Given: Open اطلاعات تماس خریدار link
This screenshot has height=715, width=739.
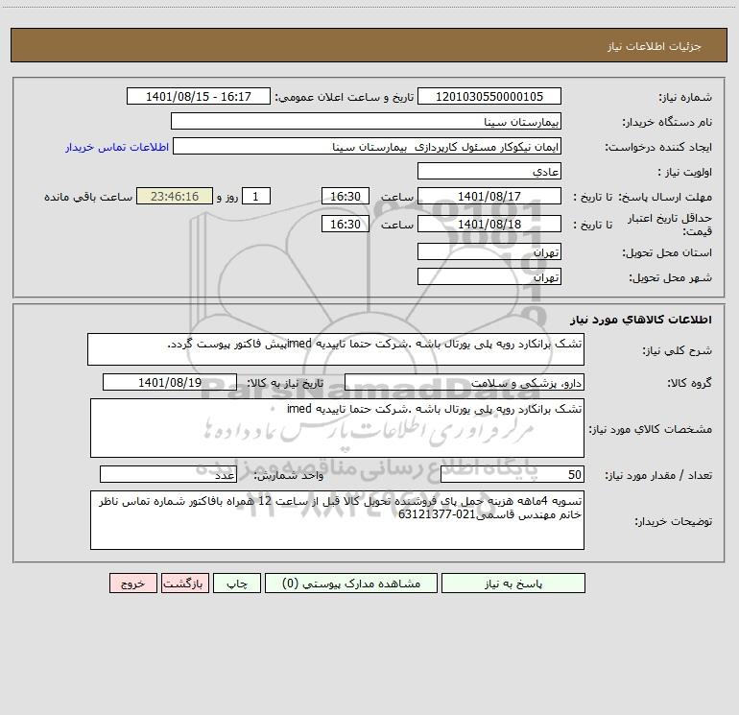Looking at the screenshot, I should [x=117, y=147].
